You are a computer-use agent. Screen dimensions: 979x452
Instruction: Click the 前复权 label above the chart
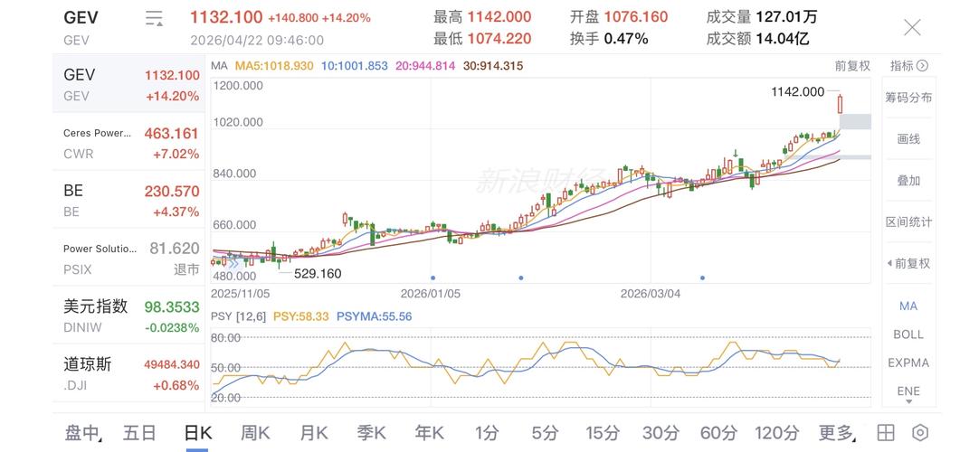point(852,65)
